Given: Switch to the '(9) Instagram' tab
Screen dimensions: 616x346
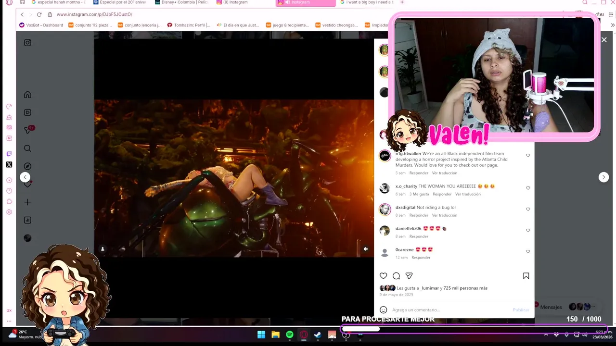Looking at the screenshot, I should tap(236, 2).
